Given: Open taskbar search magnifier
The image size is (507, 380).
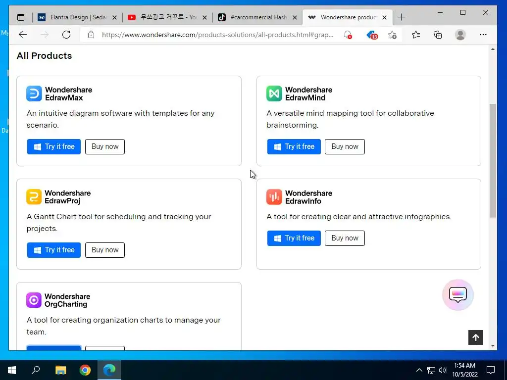Looking at the screenshot, I should (x=36, y=370).
